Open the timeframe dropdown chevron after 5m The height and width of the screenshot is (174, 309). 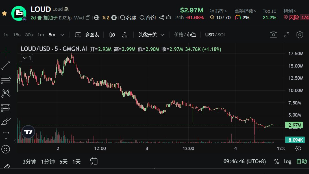point(62,35)
